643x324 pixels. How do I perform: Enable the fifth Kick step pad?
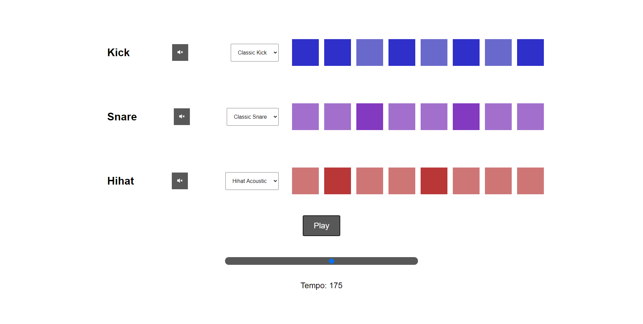[x=434, y=52]
